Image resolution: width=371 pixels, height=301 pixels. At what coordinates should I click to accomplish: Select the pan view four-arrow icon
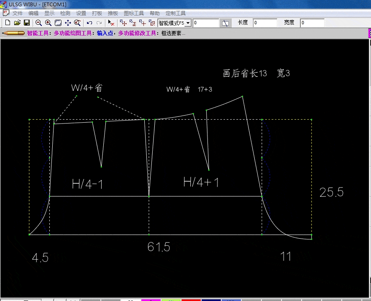coord(68,23)
